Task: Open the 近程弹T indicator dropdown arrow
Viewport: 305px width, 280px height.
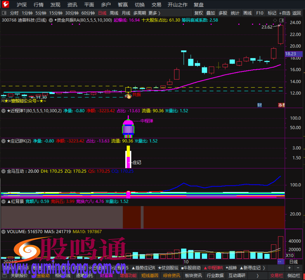Action: point(4,111)
